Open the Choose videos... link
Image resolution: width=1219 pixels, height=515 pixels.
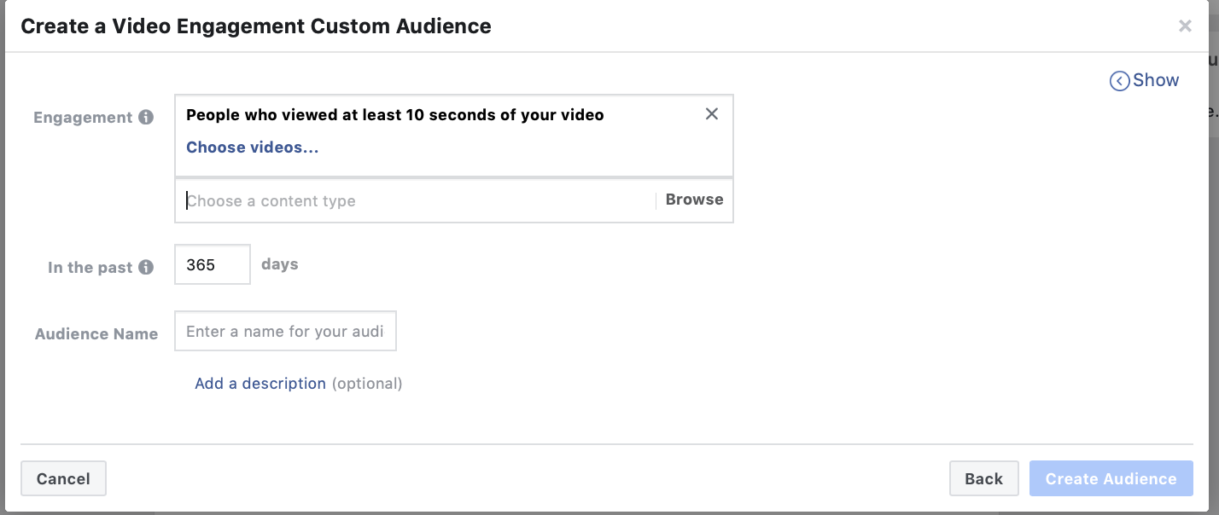click(x=253, y=148)
